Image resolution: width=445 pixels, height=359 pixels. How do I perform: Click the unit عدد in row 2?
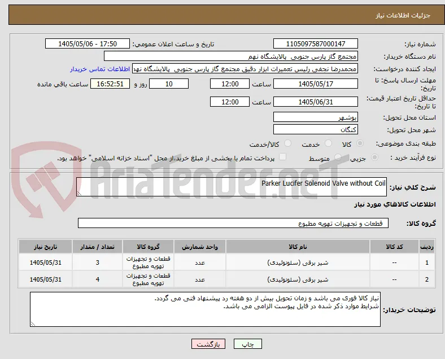(x=200, y=279)
